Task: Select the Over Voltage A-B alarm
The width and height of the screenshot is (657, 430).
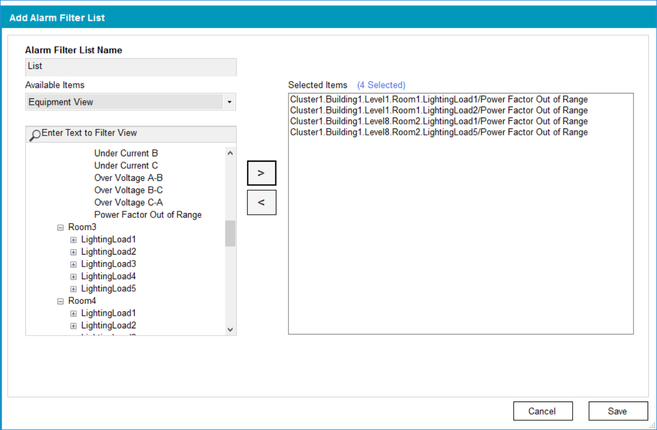Action: pos(128,178)
